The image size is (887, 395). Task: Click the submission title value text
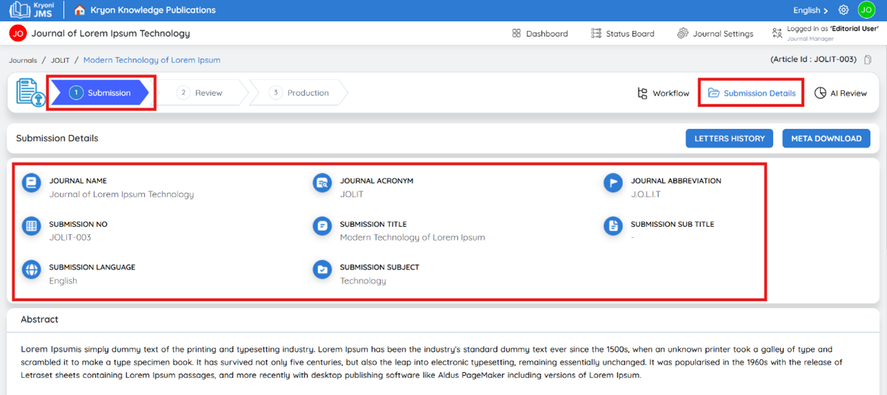(412, 238)
